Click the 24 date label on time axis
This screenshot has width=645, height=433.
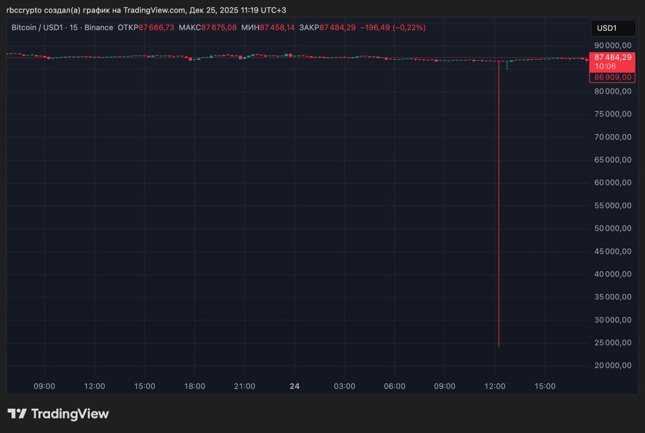[x=295, y=386]
